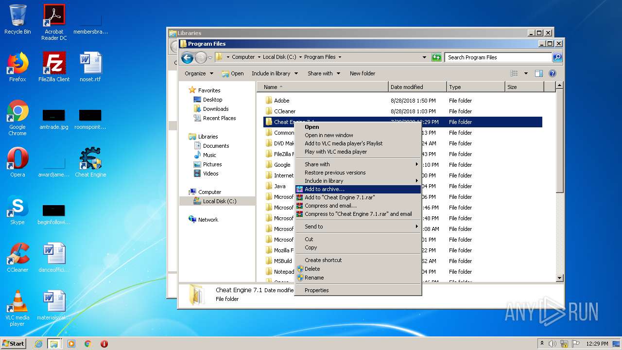Choose Add to archive... option
622x350 pixels.
tap(358, 189)
